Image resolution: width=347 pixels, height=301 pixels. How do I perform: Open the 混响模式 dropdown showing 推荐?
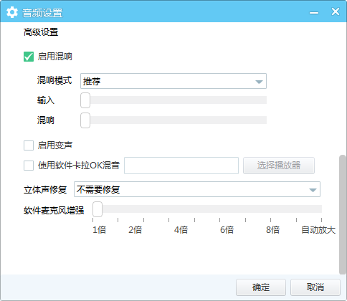pyautogui.click(x=173, y=81)
